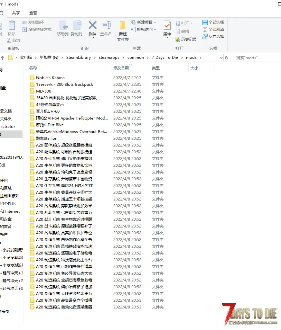Switch to the 查看 ribbon tab
This screenshot has height=330, width=281.
pyautogui.click(x=33, y=13)
